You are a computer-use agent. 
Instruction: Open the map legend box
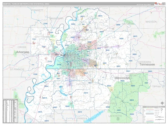154,114
